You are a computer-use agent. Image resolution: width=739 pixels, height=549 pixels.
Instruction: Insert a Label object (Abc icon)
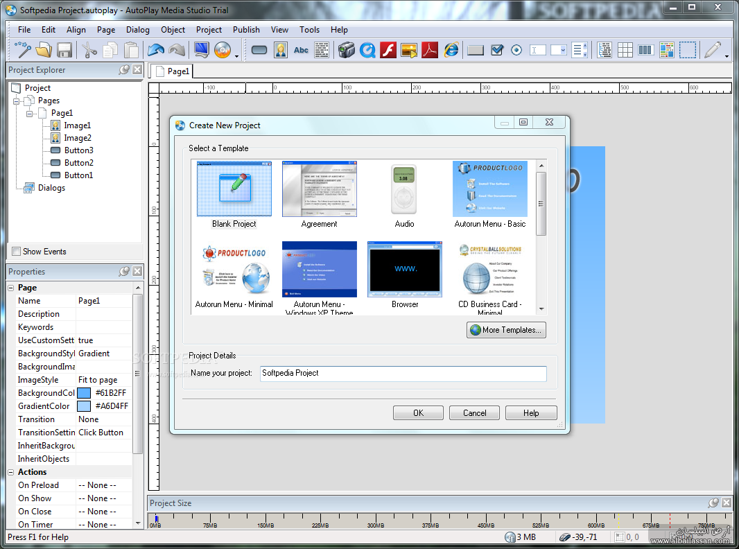click(301, 49)
